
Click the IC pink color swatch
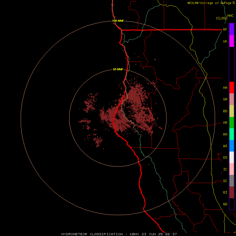click(232, 169)
